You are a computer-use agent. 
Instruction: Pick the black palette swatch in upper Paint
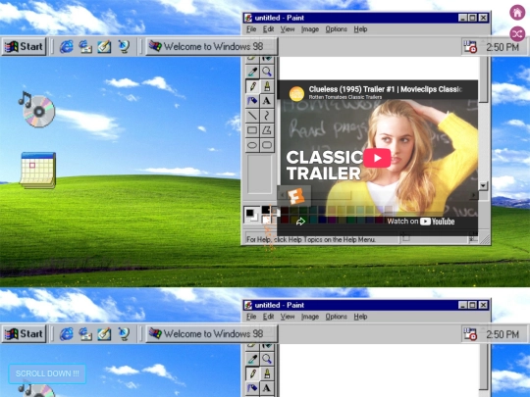pyautogui.click(x=265, y=210)
